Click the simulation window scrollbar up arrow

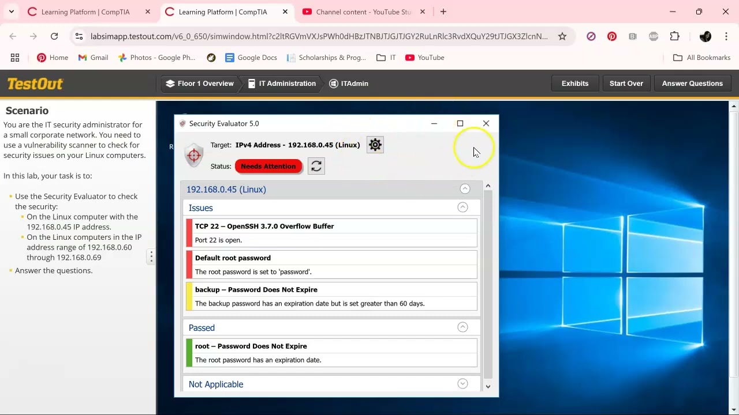pos(734,107)
